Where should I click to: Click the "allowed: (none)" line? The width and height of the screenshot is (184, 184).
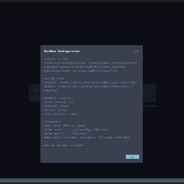[x=56, y=106]
